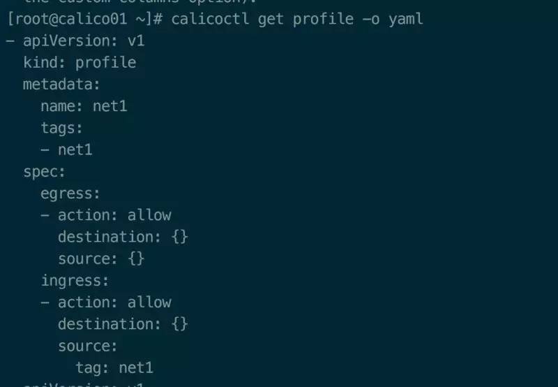
Task: Click the '- net1' list item under tags
Action: (67, 149)
